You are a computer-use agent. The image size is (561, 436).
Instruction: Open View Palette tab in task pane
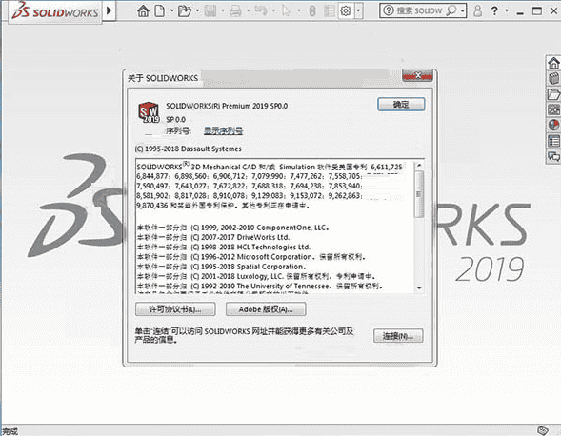point(553,109)
